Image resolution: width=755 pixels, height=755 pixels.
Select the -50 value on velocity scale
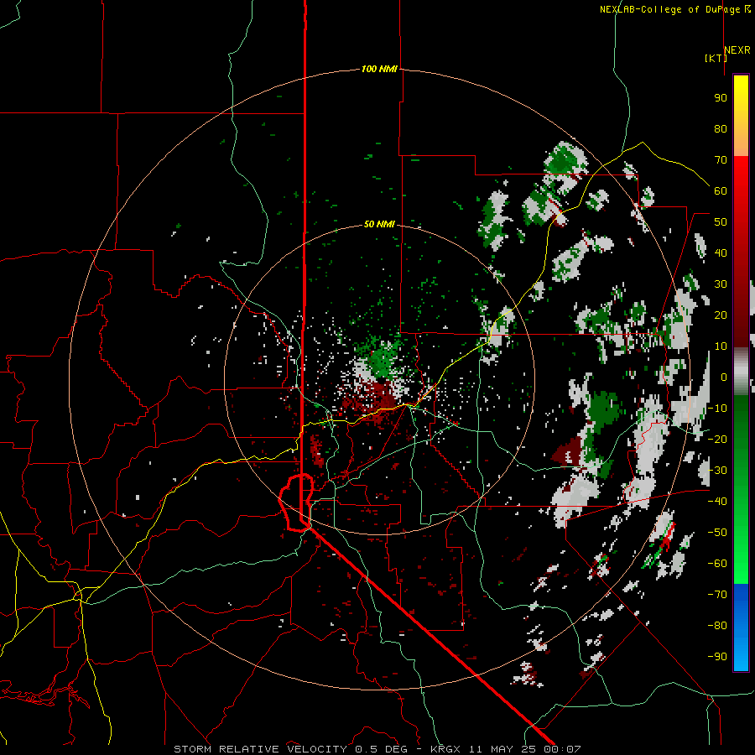click(717, 533)
